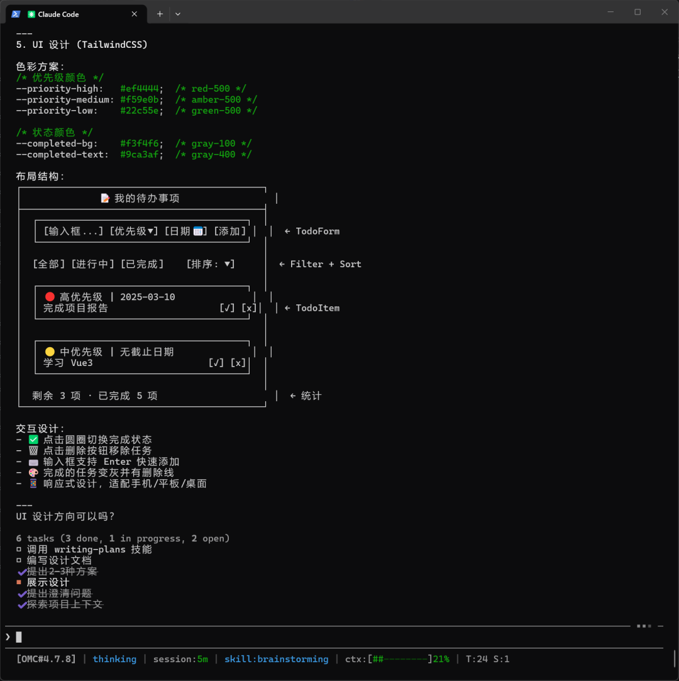Click the [添加] button text
This screenshot has height=681, width=679.
click(230, 231)
